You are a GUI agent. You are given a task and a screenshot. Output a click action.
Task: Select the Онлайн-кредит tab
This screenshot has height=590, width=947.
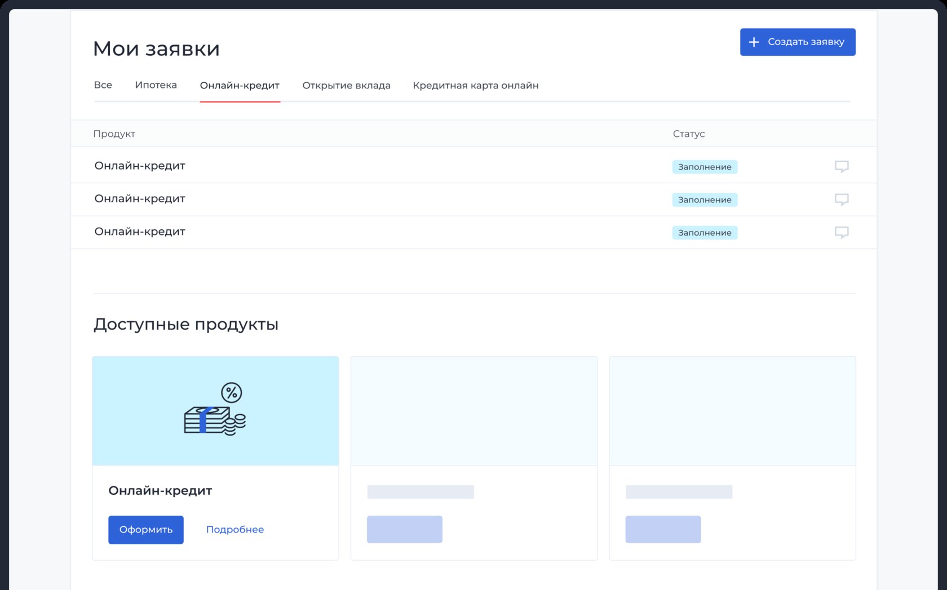240,86
